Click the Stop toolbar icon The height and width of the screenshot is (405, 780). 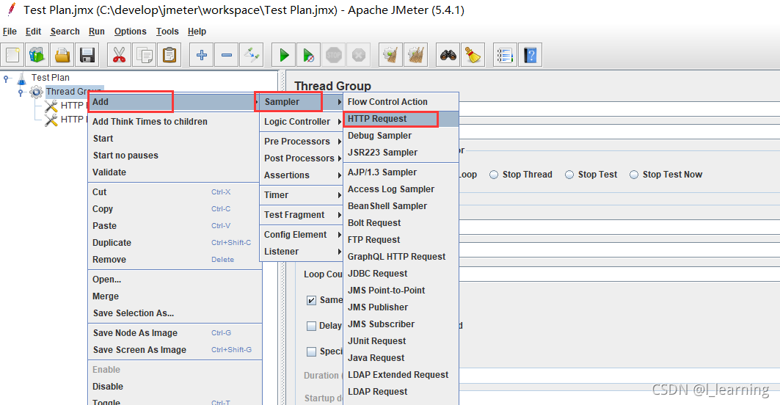point(333,55)
